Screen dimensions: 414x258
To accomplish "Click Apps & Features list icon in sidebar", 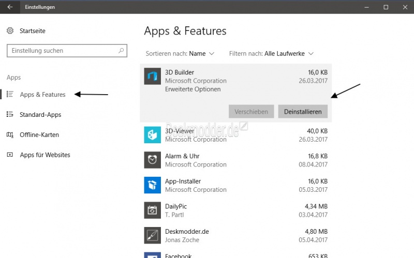I will (10, 94).
